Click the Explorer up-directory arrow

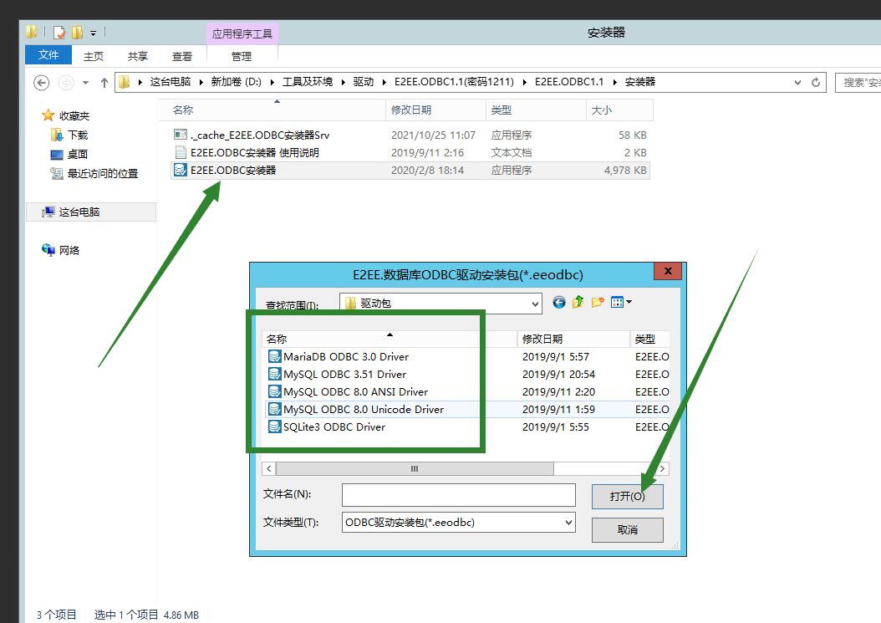[x=104, y=83]
